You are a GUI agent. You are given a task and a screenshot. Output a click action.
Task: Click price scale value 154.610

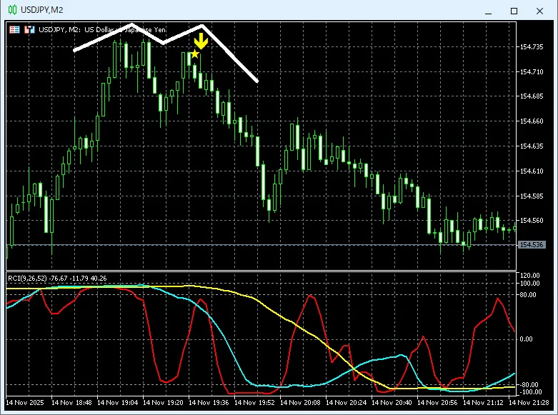(532, 171)
